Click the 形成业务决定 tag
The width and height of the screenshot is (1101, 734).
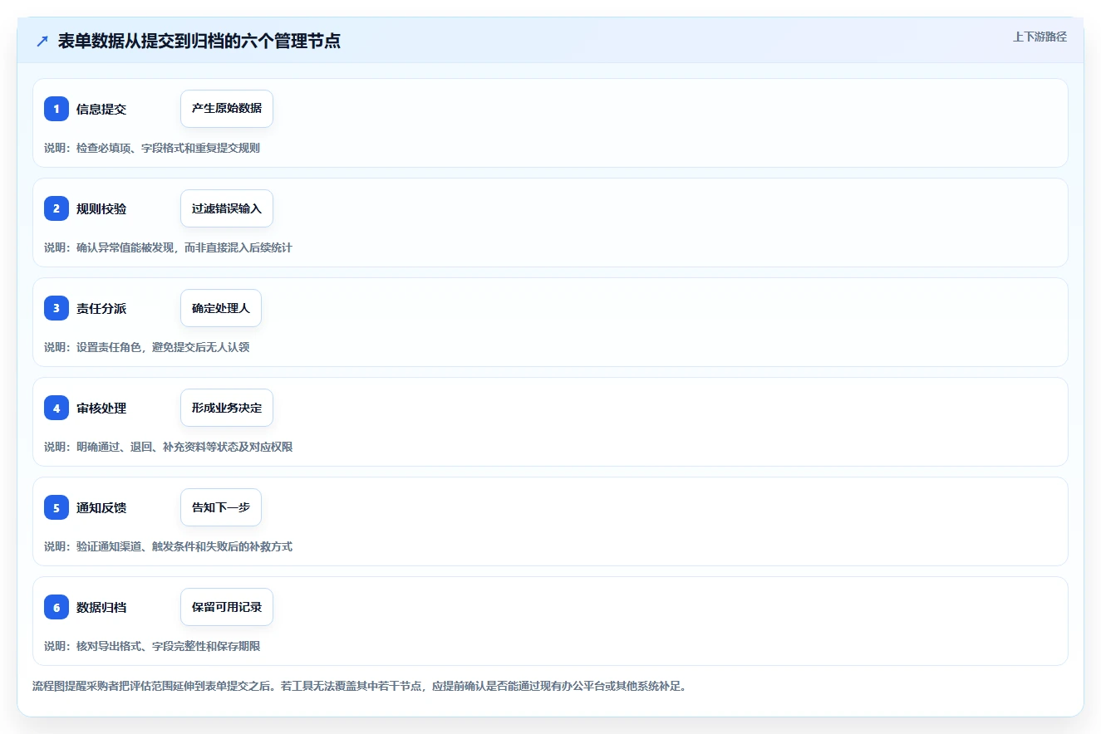[227, 408]
